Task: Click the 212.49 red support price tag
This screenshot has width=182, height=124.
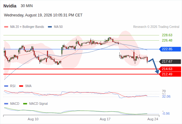Action: (x=170, y=74)
